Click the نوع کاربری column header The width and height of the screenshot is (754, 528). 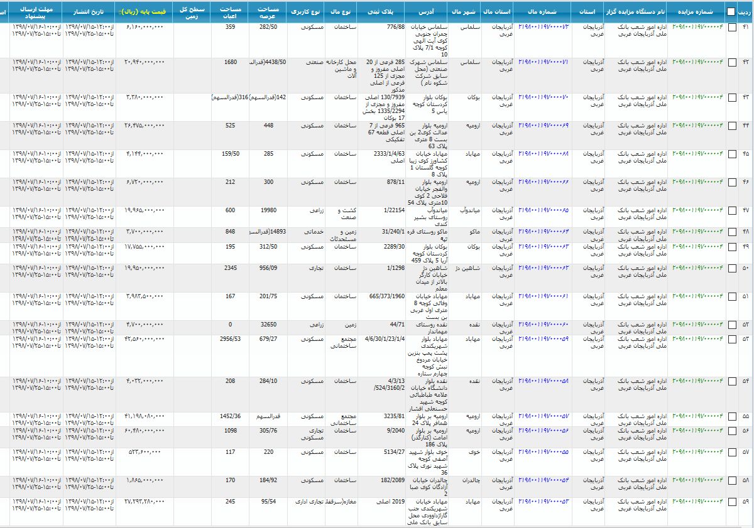(306, 11)
